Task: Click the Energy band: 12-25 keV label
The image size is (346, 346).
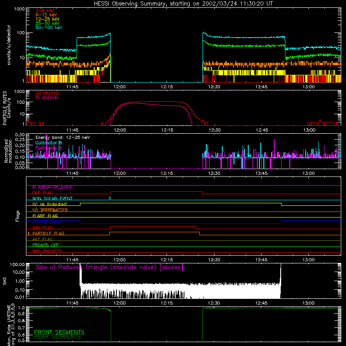Action: [x=63, y=138]
